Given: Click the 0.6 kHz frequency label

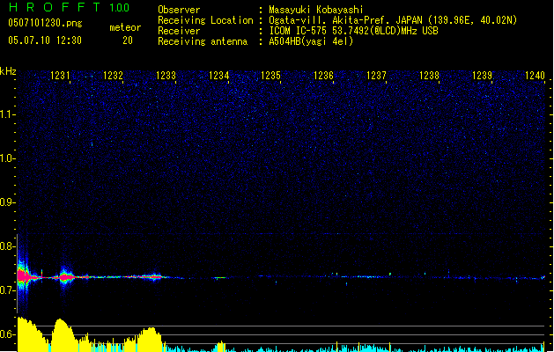Looking at the screenshot, I should point(7,334).
